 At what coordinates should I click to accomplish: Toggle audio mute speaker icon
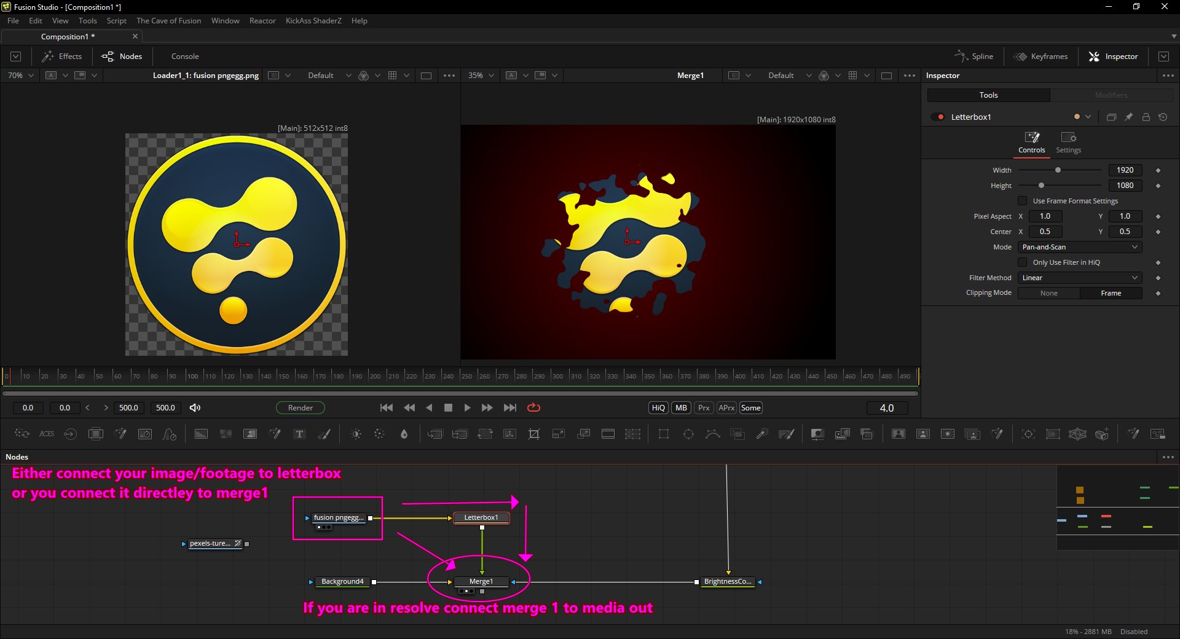point(195,408)
